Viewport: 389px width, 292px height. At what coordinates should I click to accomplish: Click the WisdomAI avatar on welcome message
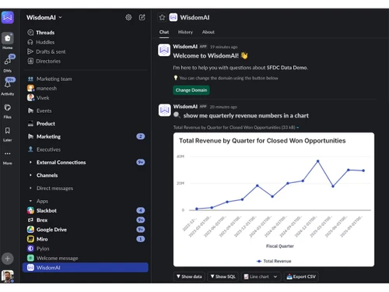[164, 50]
